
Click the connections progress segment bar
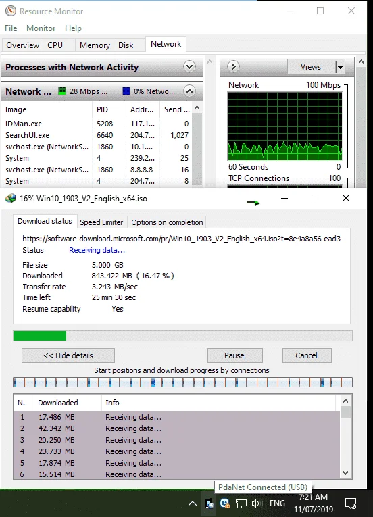click(x=182, y=382)
